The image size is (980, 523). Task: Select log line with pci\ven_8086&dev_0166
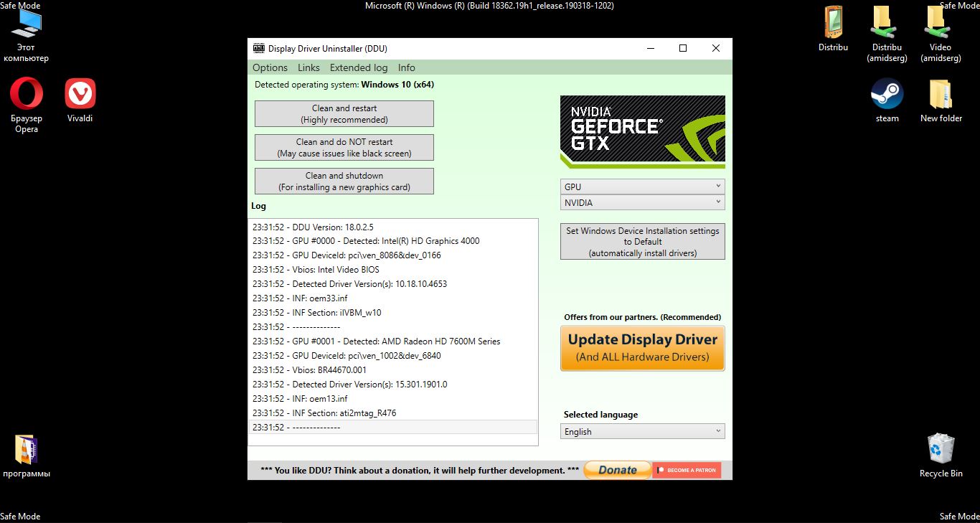[393, 255]
